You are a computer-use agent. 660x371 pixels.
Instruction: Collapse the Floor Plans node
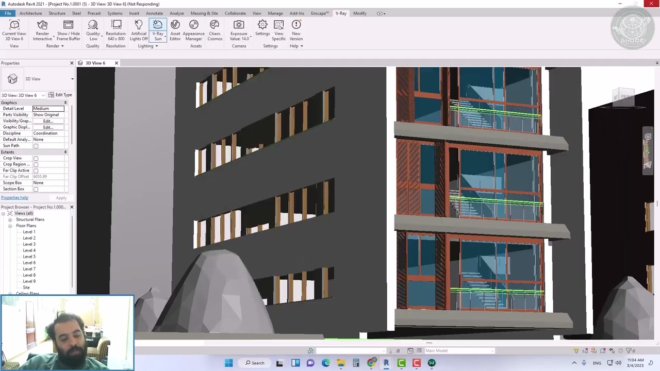pos(10,226)
